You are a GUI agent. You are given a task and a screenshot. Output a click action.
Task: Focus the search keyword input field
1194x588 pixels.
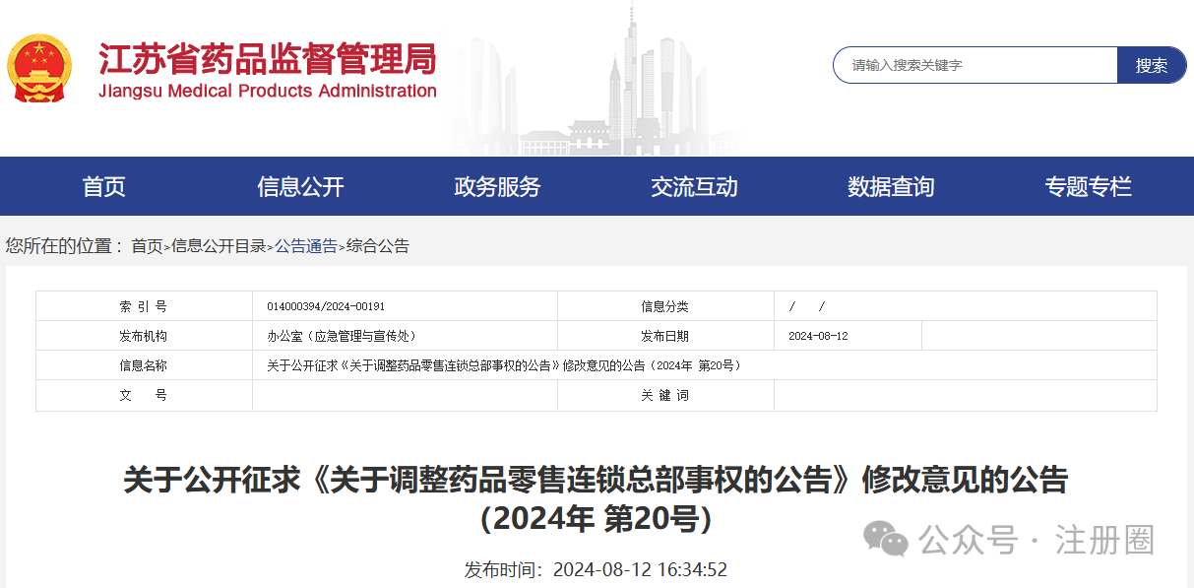[x=974, y=65]
